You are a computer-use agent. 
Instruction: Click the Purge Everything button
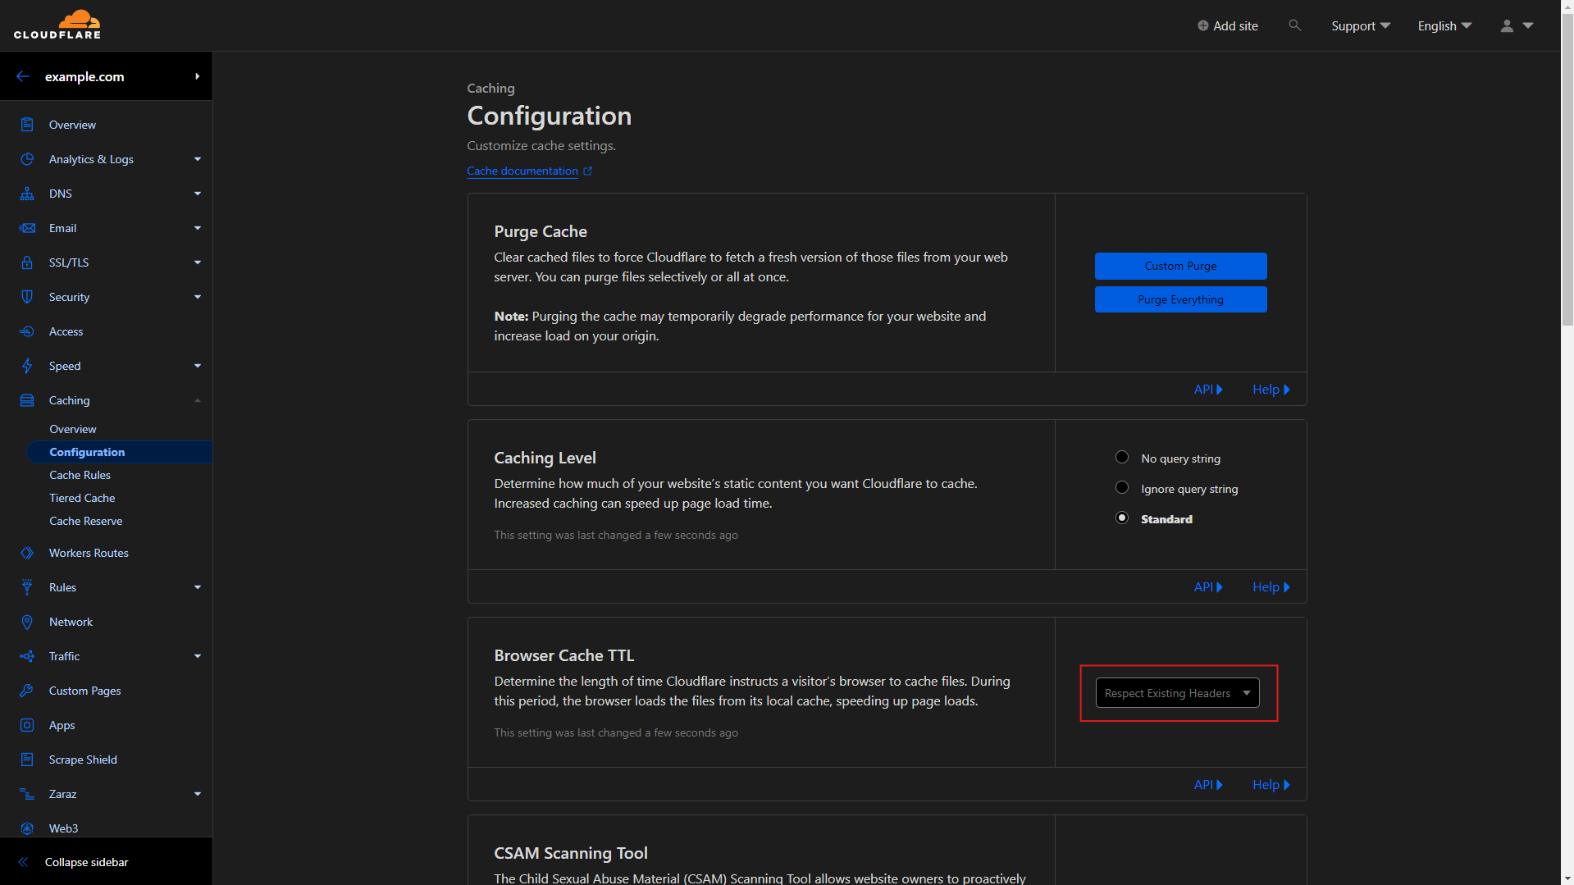point(1180,299)
